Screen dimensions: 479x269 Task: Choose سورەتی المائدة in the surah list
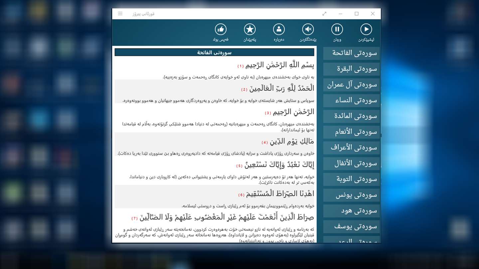351,116
